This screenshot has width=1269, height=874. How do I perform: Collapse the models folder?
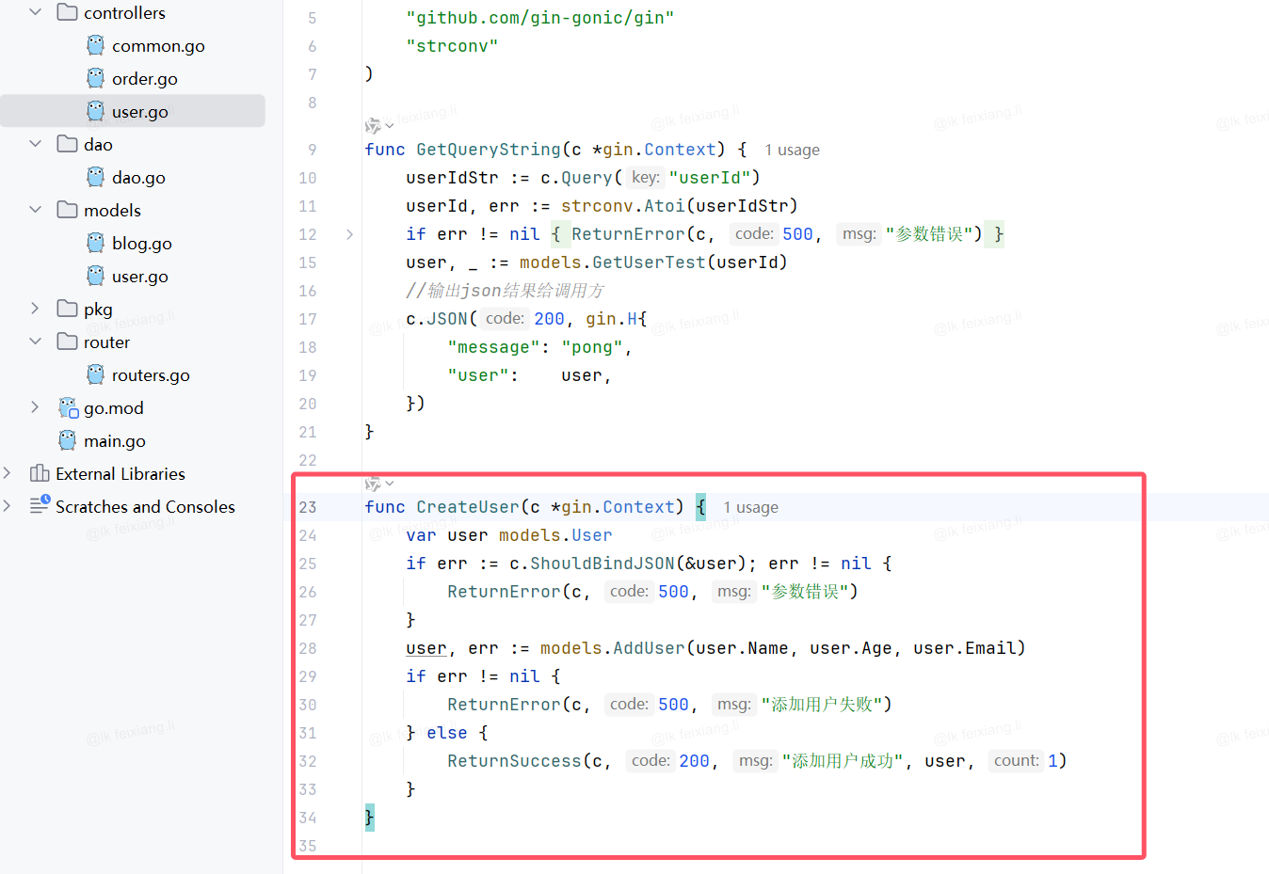point(36,210)
